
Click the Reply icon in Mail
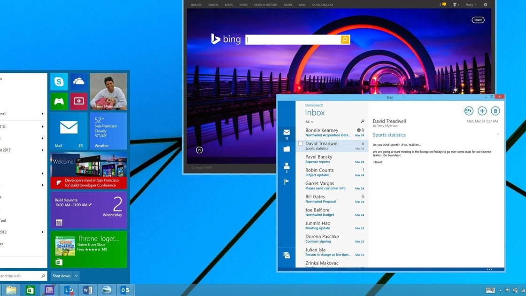coord(469,111)
